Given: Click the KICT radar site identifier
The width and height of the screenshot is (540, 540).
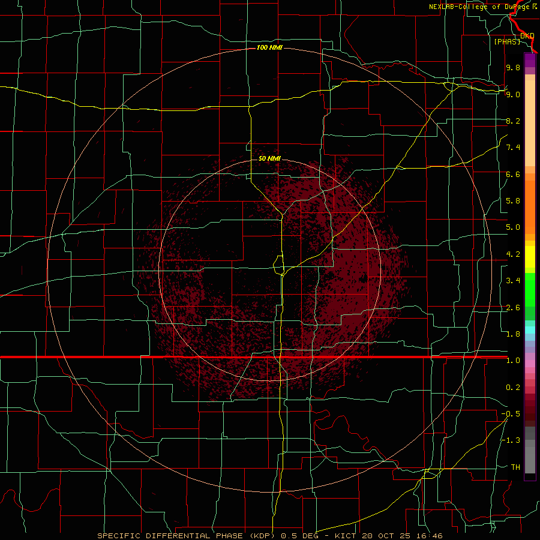Looking at the screenshot, I should [345, 536].
